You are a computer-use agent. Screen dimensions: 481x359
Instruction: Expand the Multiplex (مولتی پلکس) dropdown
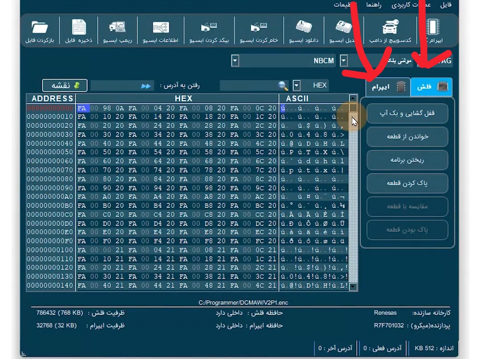click(344, 61)
